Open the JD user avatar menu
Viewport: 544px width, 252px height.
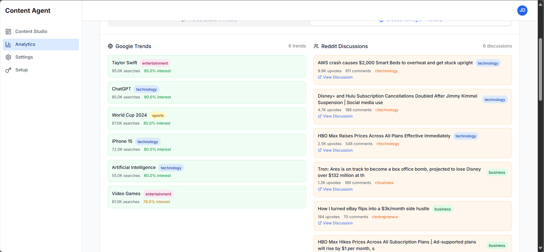click(x=522, y=11)
